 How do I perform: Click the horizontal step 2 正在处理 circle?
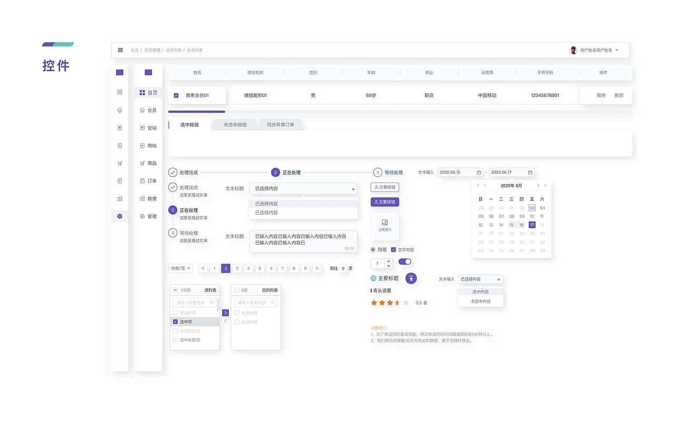point(275,172)
